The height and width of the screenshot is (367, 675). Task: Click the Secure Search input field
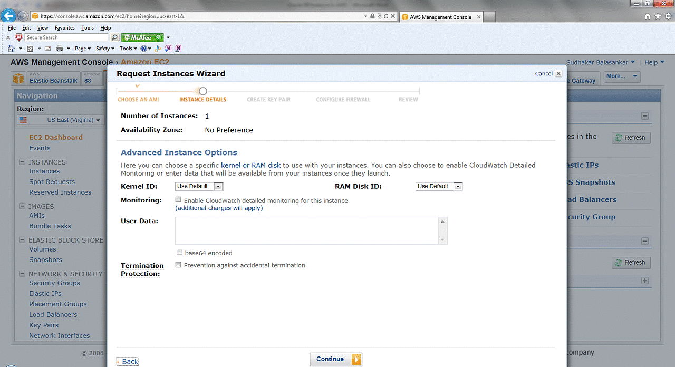click(67, 37)
